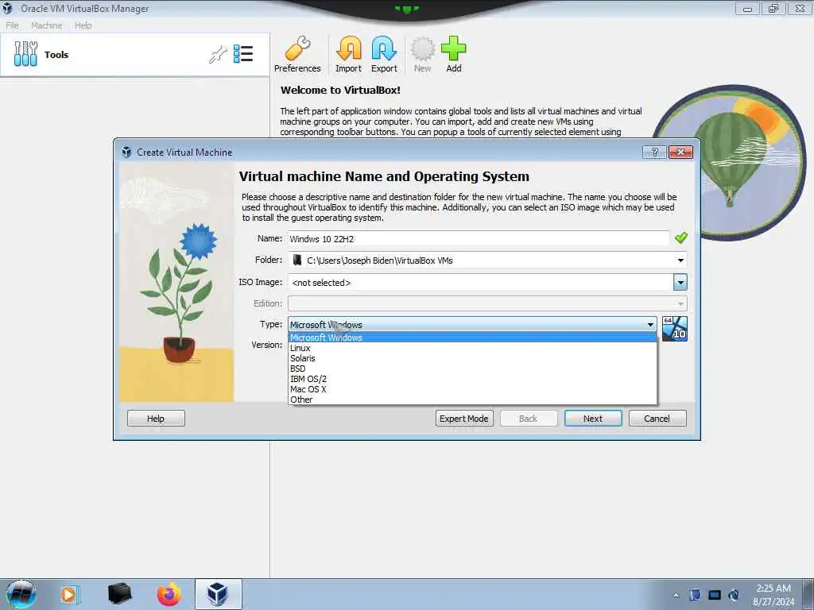Screen dimensions: 814x610
Task: Open Preferences from the VirtualBox toolbar
Action: (297, 55)
